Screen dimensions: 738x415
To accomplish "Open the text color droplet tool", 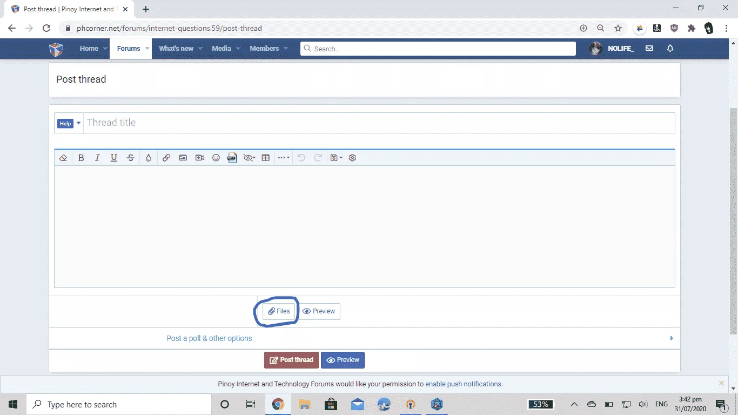I will [149, 158].
